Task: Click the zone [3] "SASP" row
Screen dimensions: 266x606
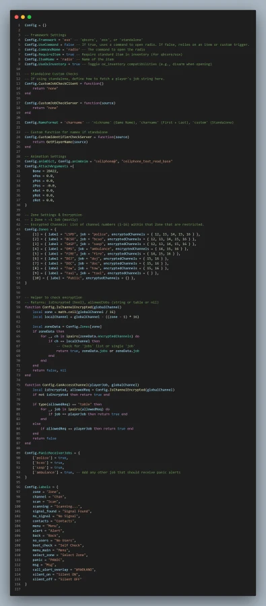Action: pos(114,244)
